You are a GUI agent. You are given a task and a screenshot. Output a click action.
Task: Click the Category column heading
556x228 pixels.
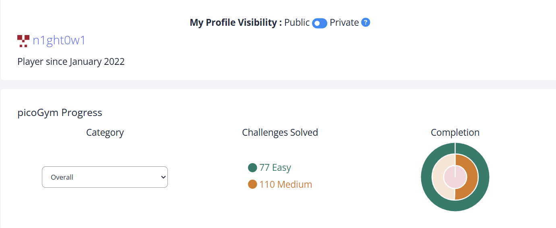[105, 133]
